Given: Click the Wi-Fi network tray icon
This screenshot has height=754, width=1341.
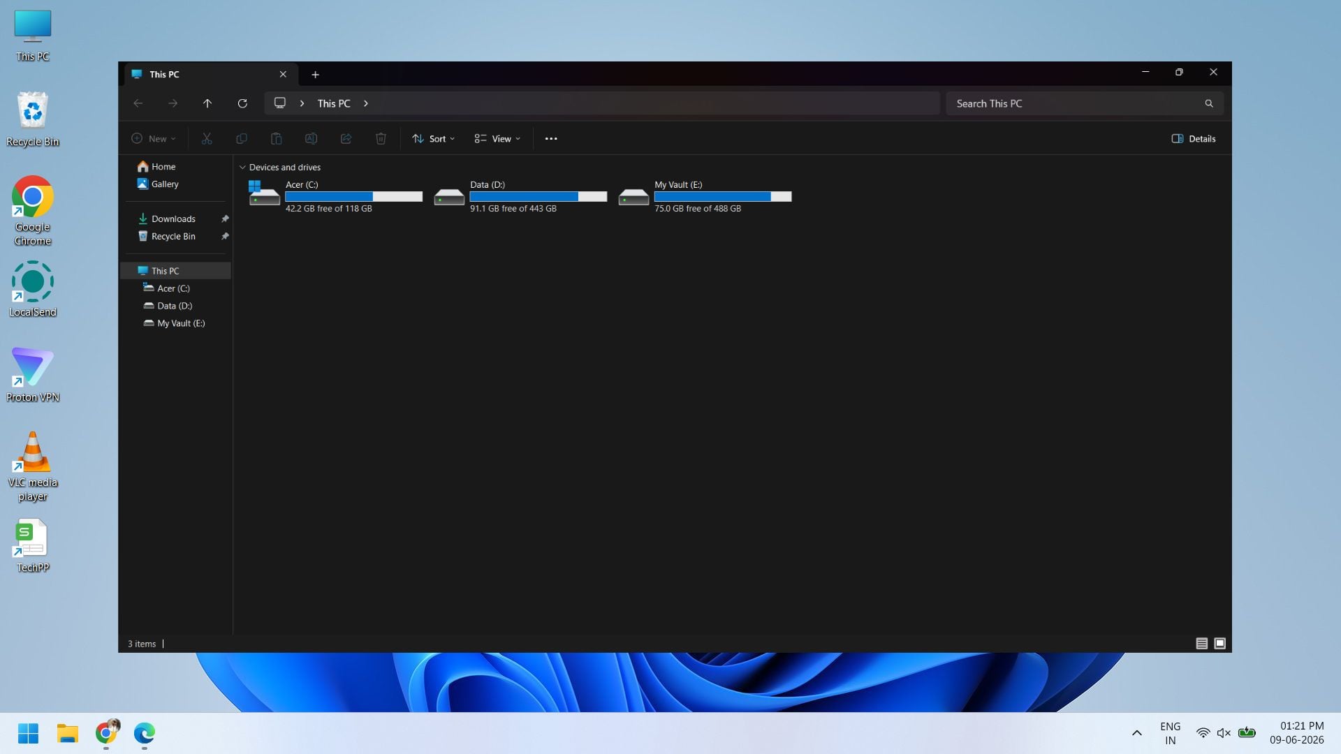Looking at the screenshot, I should (x=1203, y=733).
